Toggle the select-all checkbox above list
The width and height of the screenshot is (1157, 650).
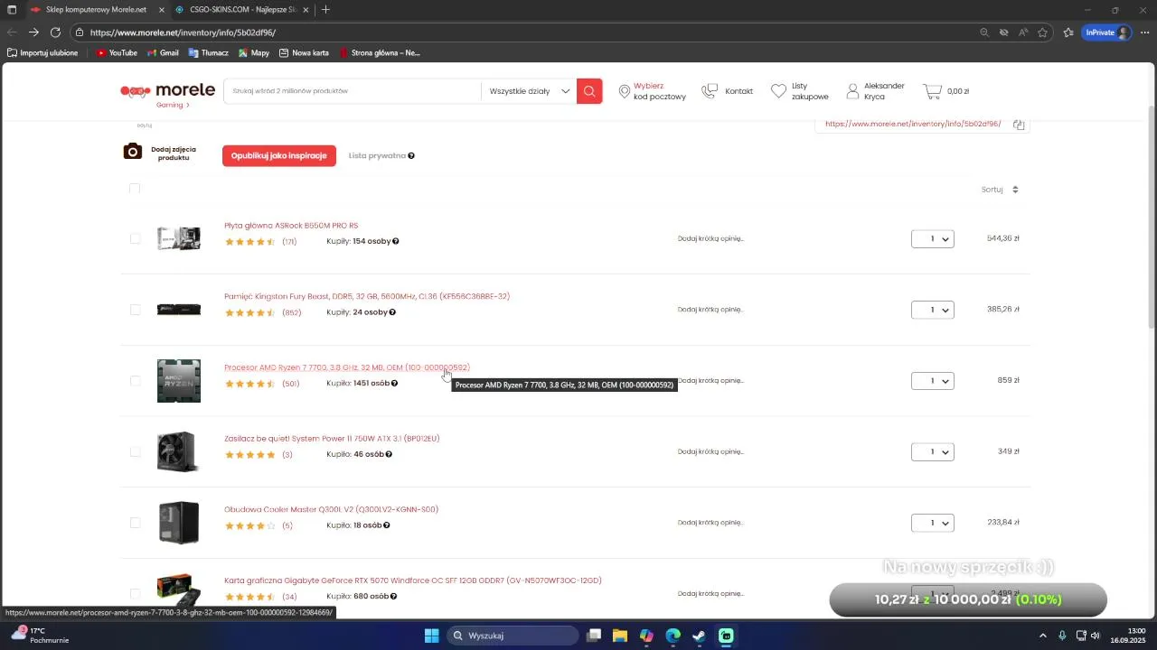pos(135,189)
